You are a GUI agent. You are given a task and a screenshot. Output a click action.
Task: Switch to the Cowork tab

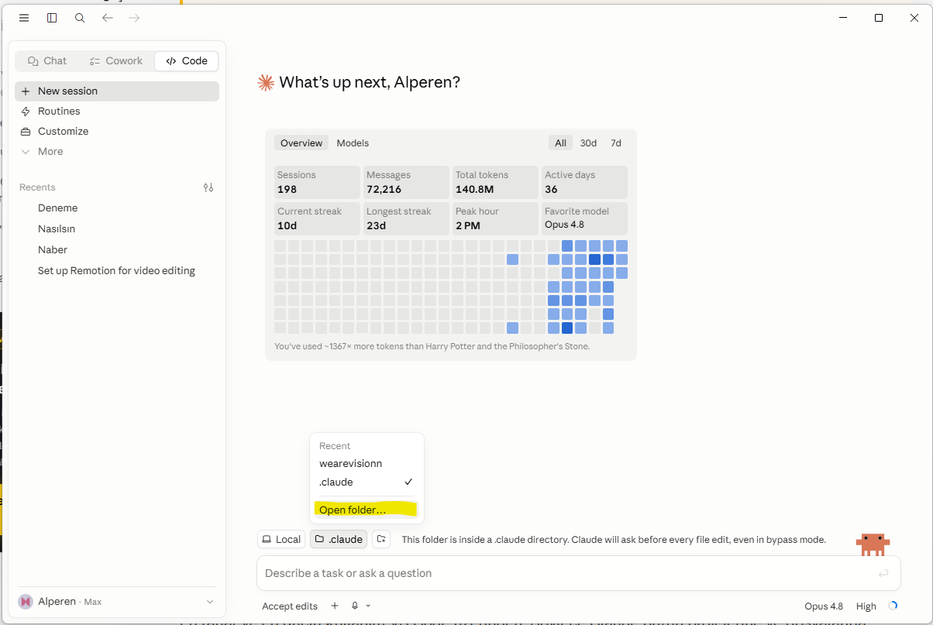coord(116,61)
